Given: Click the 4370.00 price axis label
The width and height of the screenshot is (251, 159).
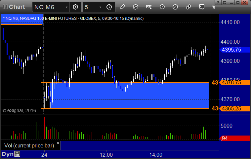Looking at the screenshot, I should pos(230,99).
